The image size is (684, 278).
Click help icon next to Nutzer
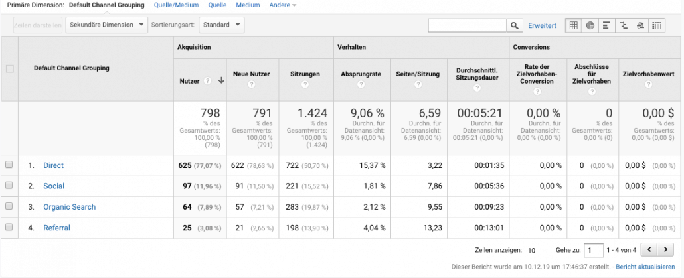[207, 81]
